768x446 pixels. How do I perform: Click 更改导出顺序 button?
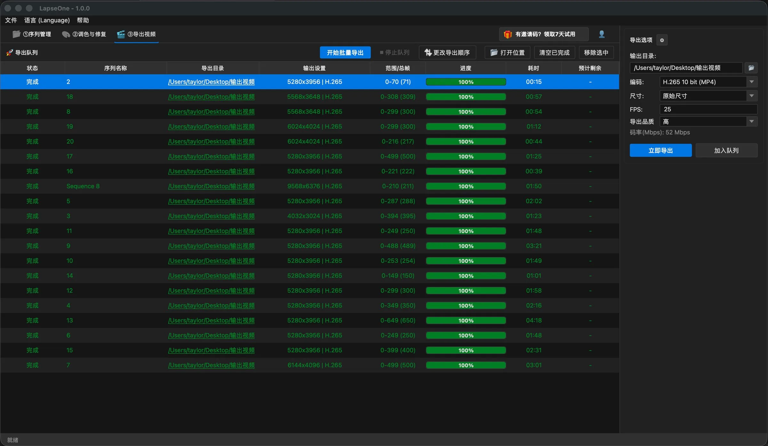point(447,52)
